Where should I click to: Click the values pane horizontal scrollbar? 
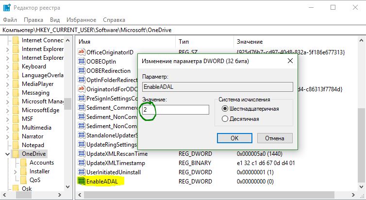[x=209, y=195]
